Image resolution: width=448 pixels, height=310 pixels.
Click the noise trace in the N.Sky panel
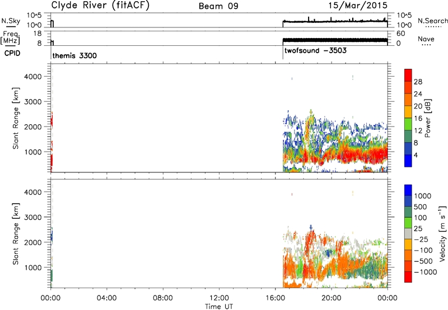[335, 21]
